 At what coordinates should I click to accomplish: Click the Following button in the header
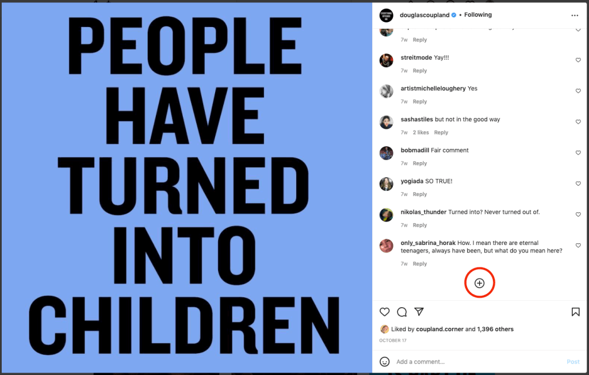coord(478,15)
